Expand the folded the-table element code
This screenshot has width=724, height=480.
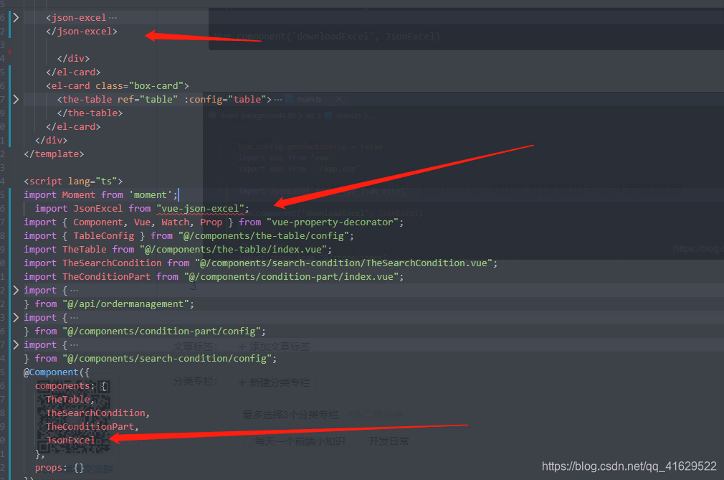[16, 99]
